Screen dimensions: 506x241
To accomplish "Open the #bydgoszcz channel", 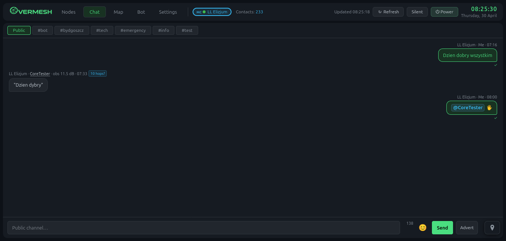I will [72, 30].
